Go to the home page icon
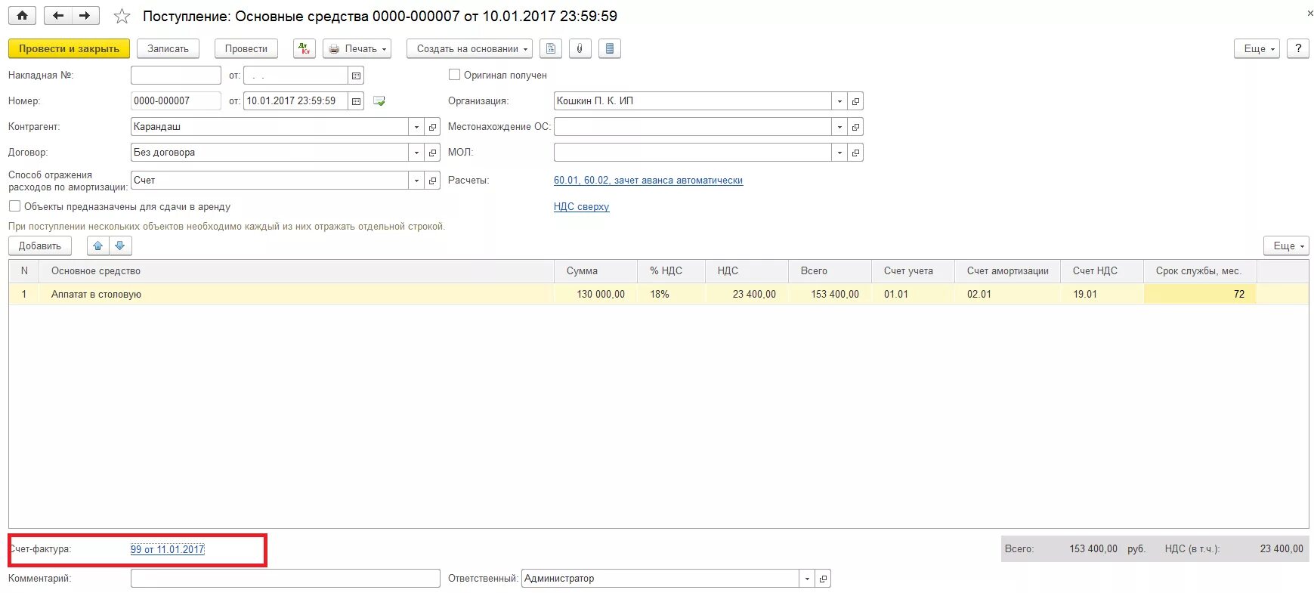Image resolution: width=1314 pixels, height=593 pixels. click(x=22, y=15)
